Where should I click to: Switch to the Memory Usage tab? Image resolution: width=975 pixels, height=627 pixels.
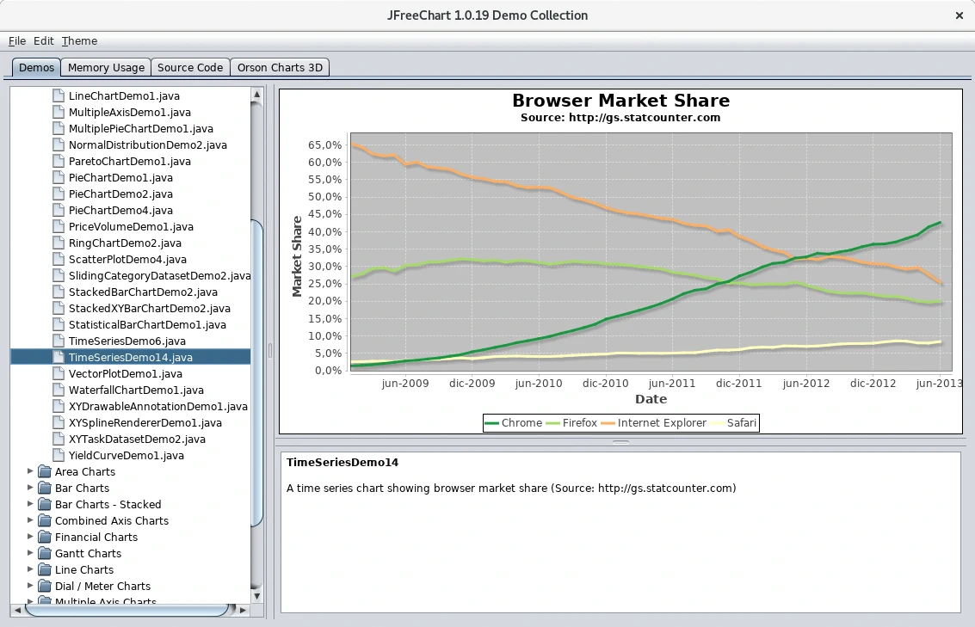point(106,67)
